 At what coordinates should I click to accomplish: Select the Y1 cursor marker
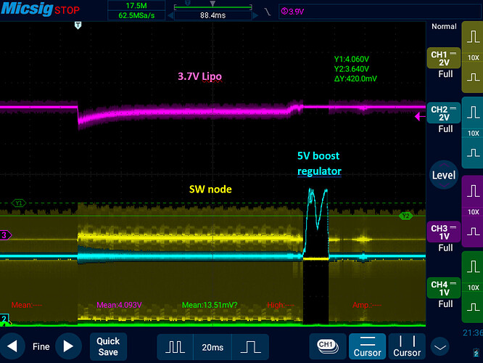point(19,203)
